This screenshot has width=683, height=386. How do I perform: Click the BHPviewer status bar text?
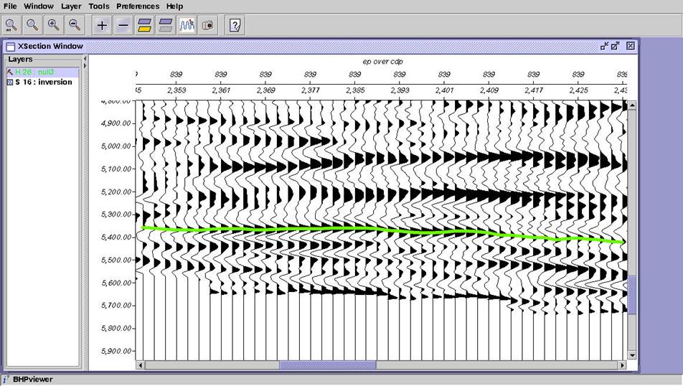pyautogui.click(x=33, y=380)
